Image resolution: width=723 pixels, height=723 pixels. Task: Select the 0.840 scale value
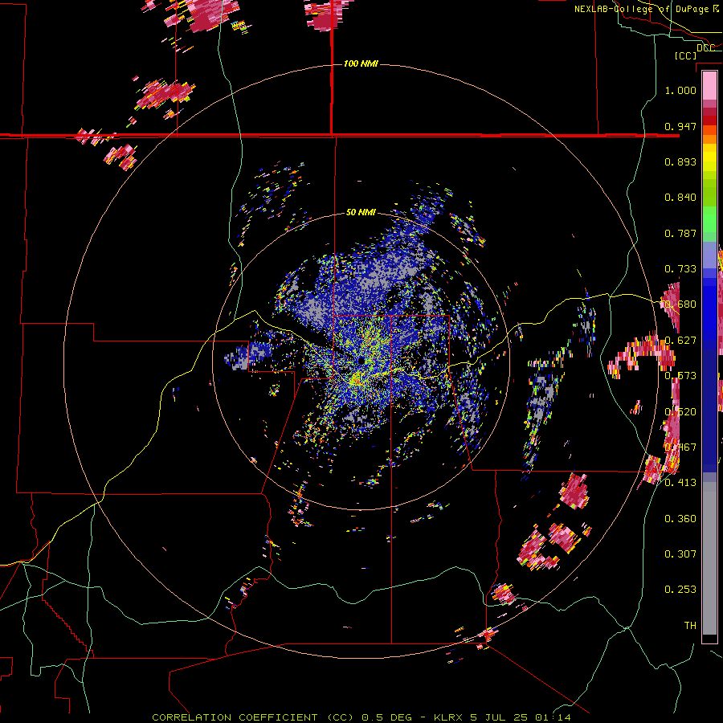coord(680,198)
